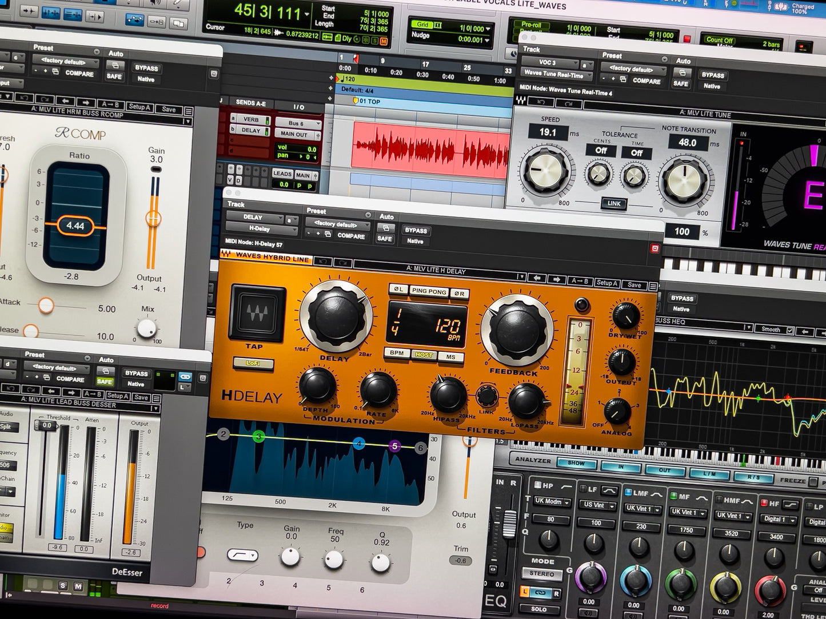The width and height of the screenshot is (826, 619).
Task: Open the H-Delay hamburger menu icon
Action: [653, 287]
